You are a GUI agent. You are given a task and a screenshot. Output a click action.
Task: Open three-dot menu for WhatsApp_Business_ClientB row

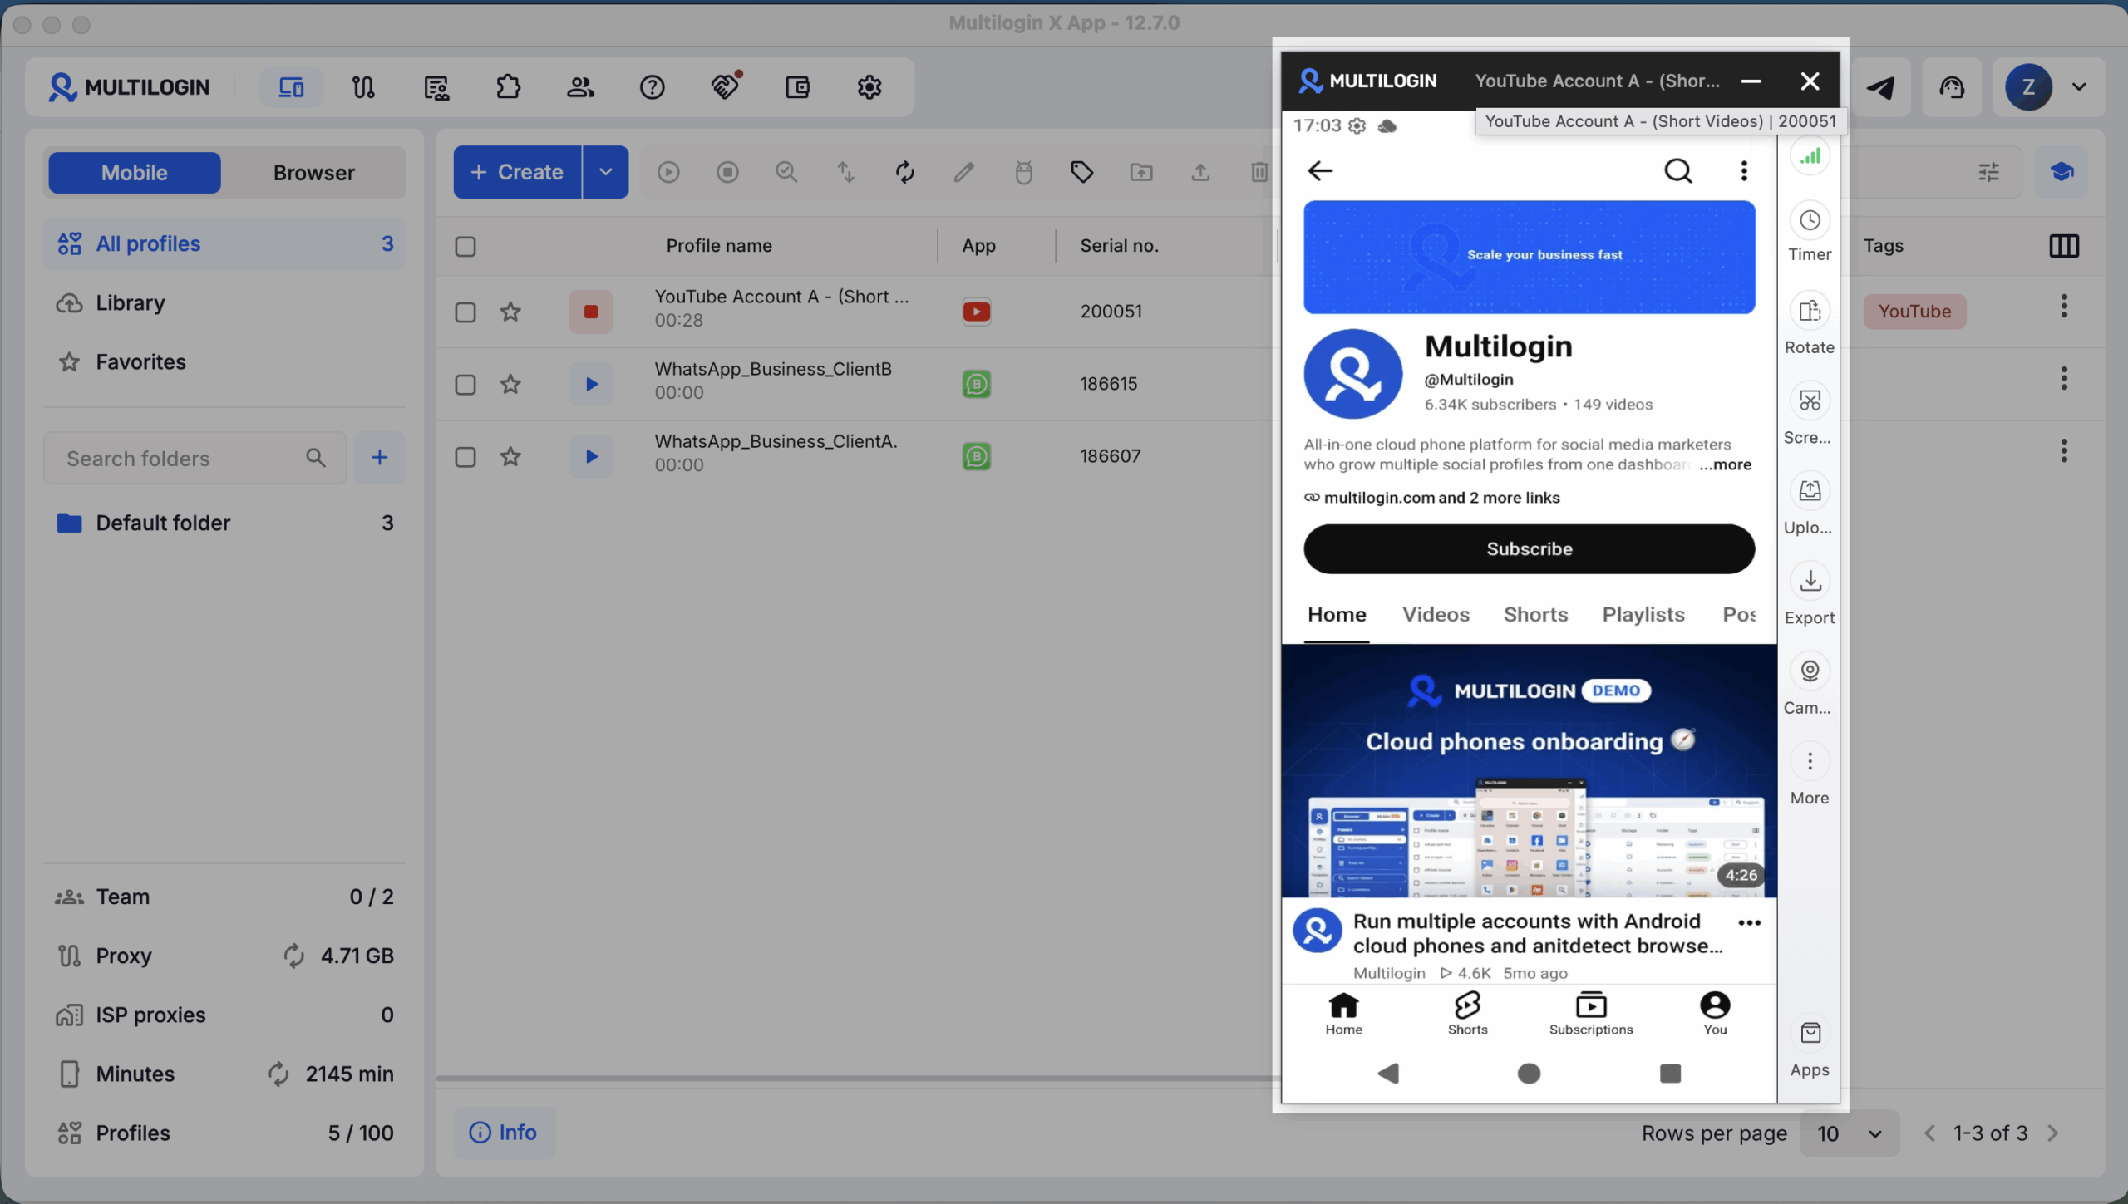pos(2064,379)
